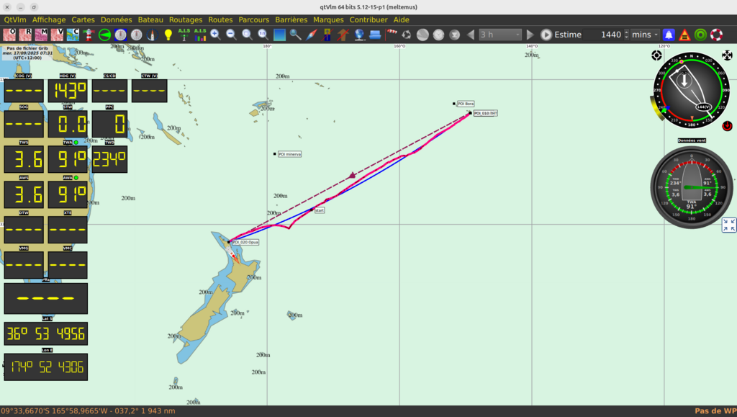Open the mins unit dropdown
The image size is (737, 417).
pyautogui.click(x=645, y=35)
